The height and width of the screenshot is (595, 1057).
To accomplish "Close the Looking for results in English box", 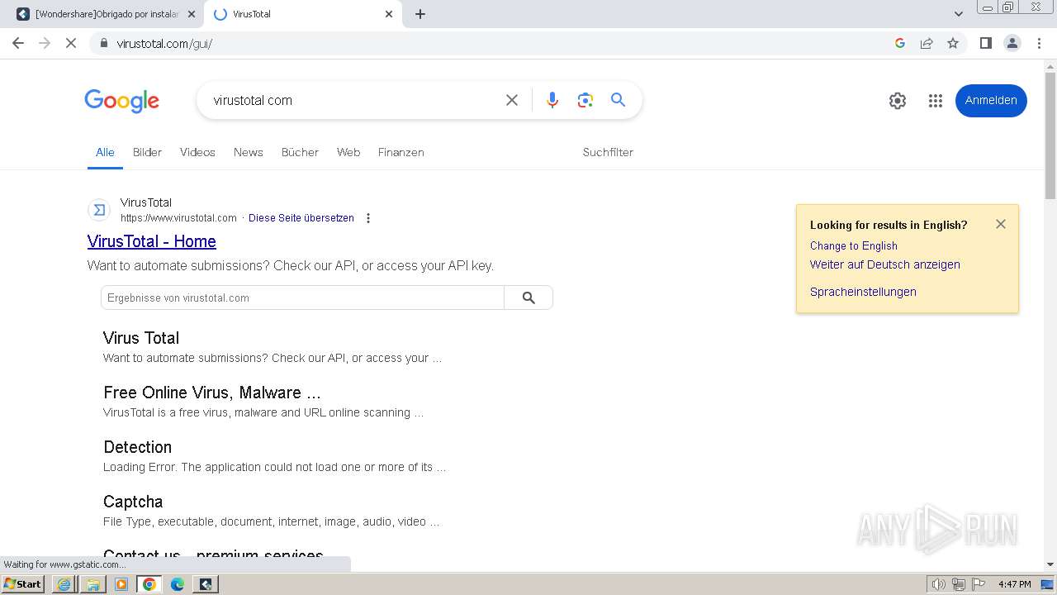I will tap(1001, 224).
